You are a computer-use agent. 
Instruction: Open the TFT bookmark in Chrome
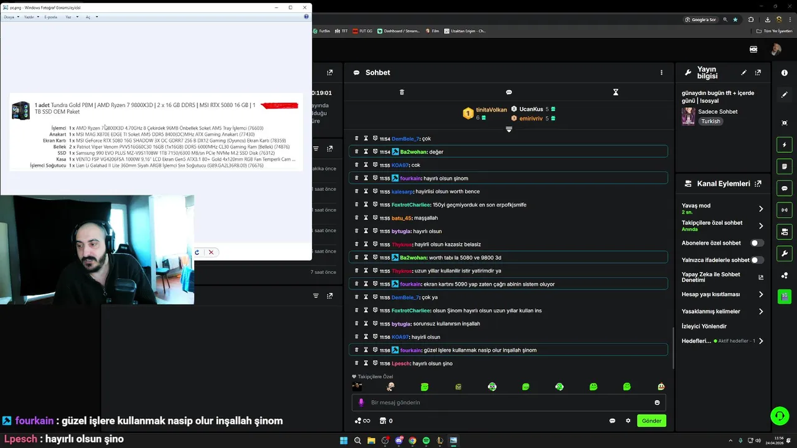(x=341, y=30)
